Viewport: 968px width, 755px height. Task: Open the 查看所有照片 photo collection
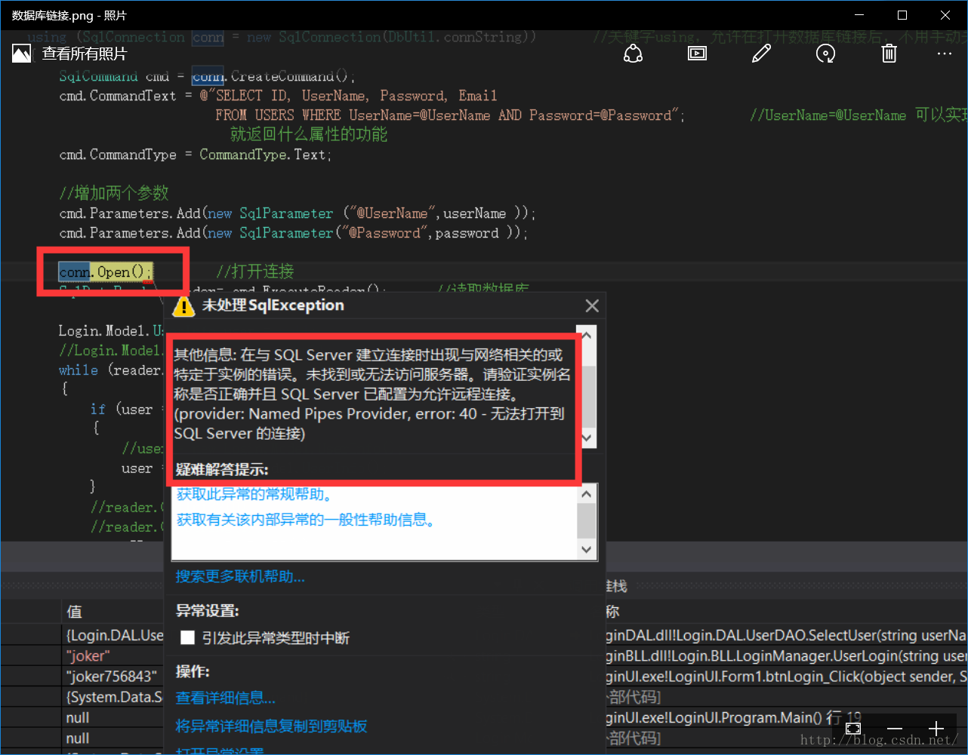[x=69, y=54]
